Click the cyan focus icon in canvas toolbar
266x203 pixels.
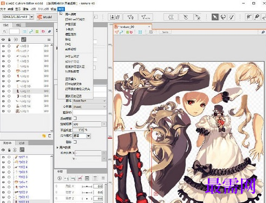click(140, 32)
